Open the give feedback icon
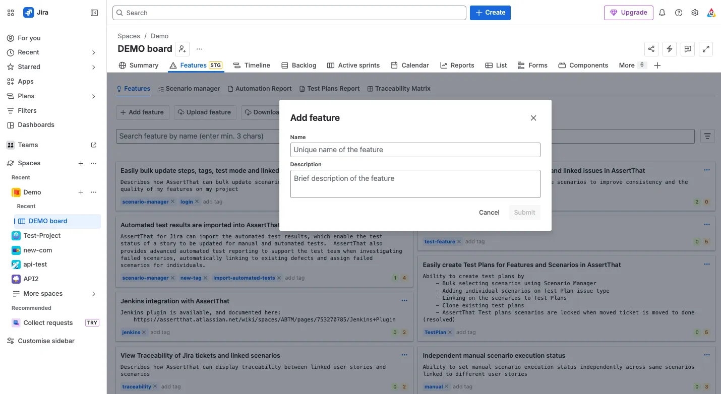 [688, 49]
